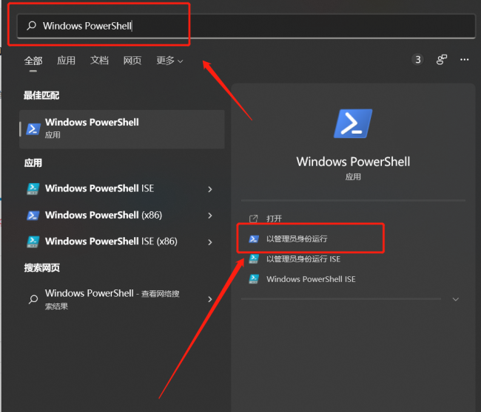Image resolution: width=481 pixels, height=412 pixels.
Task: Expand more actions chevron in details pane
Action: coord(456,299)
